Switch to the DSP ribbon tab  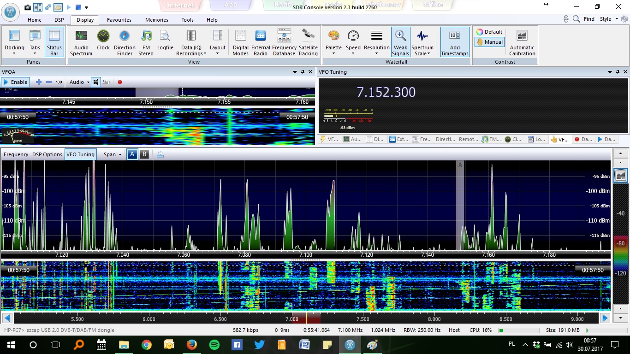59,20
